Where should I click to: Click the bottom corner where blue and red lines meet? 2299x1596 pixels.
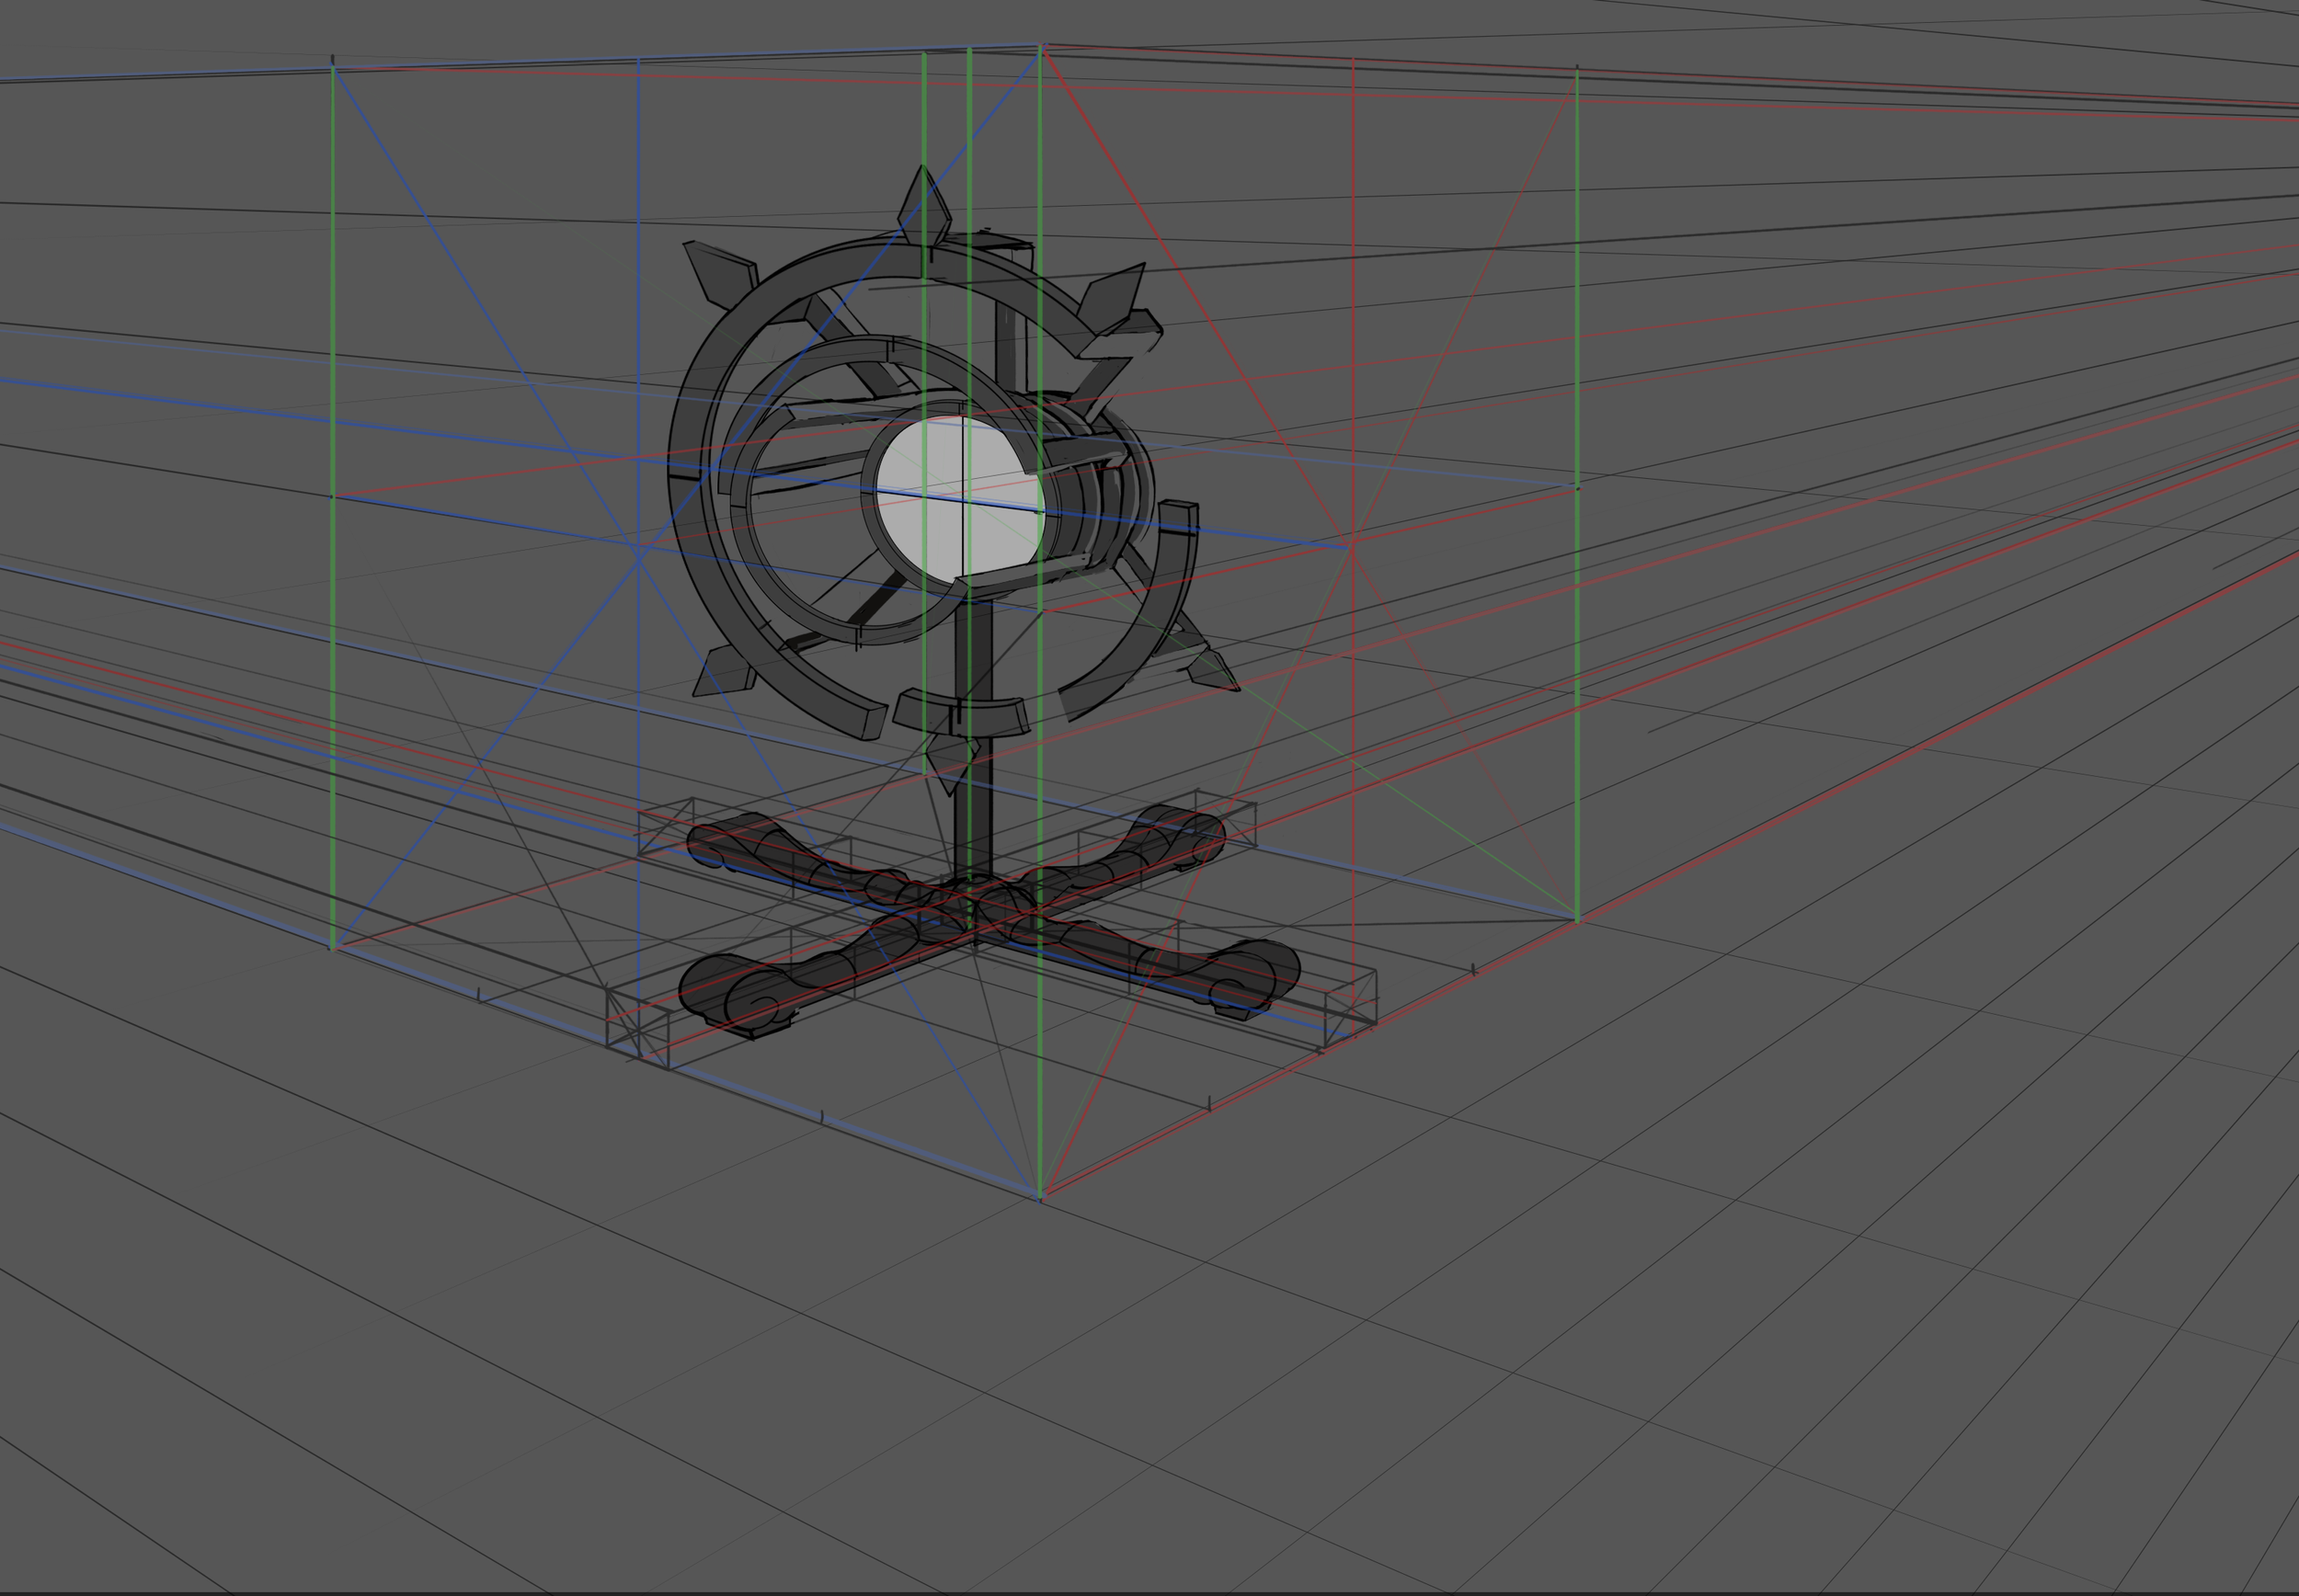pos(1040,1195)
